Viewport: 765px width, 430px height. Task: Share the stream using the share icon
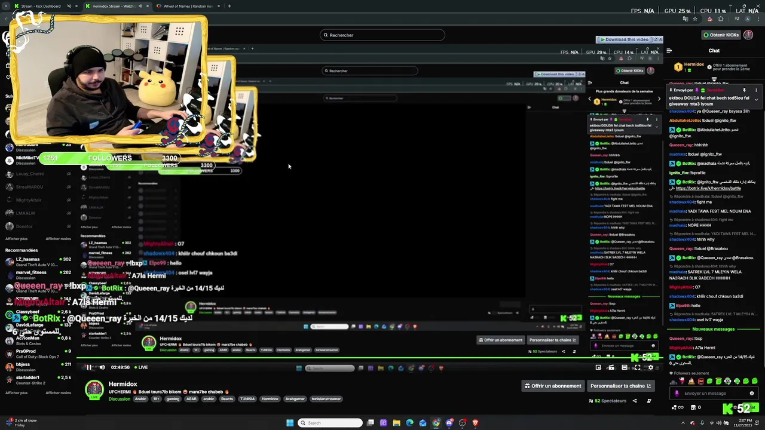point(635,401)
